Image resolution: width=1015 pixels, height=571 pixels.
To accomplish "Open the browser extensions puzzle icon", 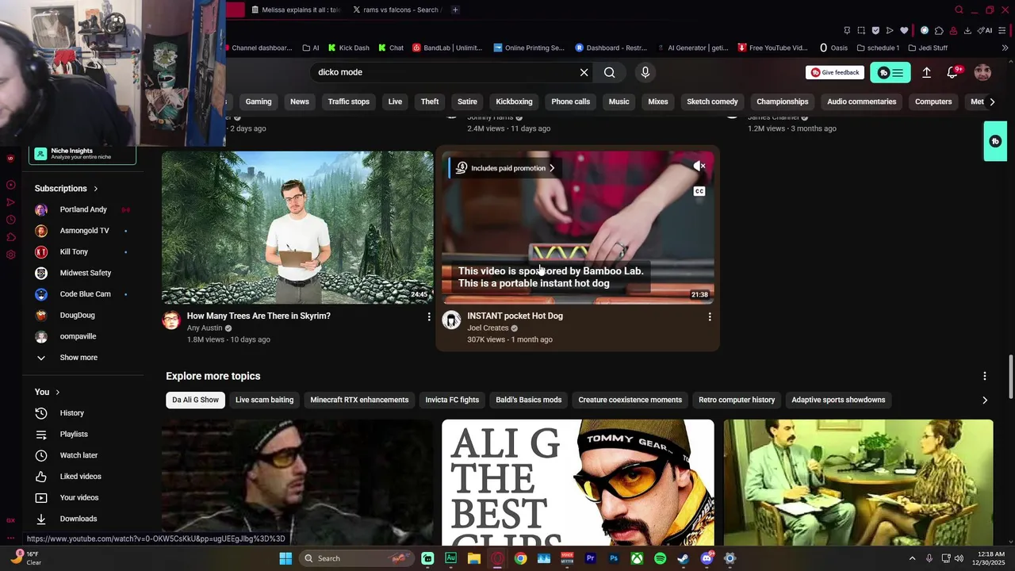I will [939, 30].
